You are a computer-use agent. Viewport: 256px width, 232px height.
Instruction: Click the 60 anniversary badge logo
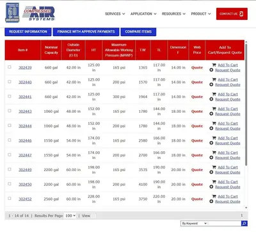click(12, 13)
